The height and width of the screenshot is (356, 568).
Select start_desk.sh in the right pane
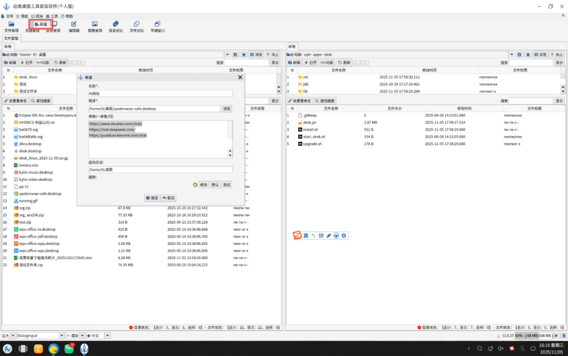[314, 136]
